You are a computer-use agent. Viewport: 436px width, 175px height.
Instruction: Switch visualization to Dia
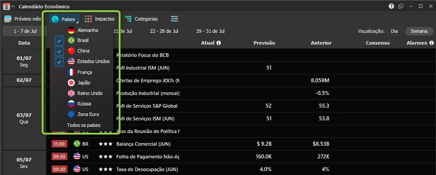coord(394,31)
